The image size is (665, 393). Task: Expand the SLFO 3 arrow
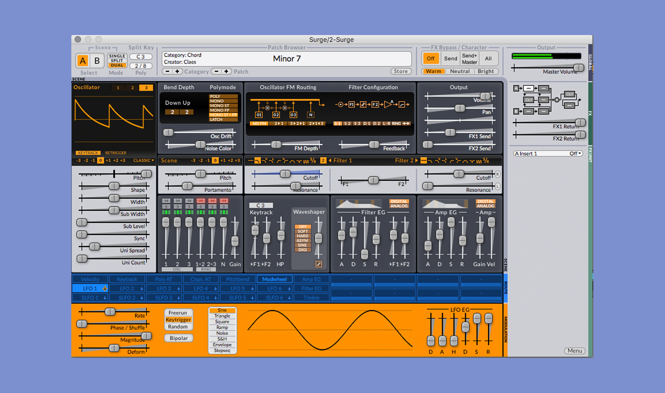pos(179,298)
